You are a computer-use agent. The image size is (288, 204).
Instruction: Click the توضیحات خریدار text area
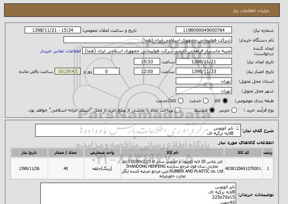[x=138, y=194]
